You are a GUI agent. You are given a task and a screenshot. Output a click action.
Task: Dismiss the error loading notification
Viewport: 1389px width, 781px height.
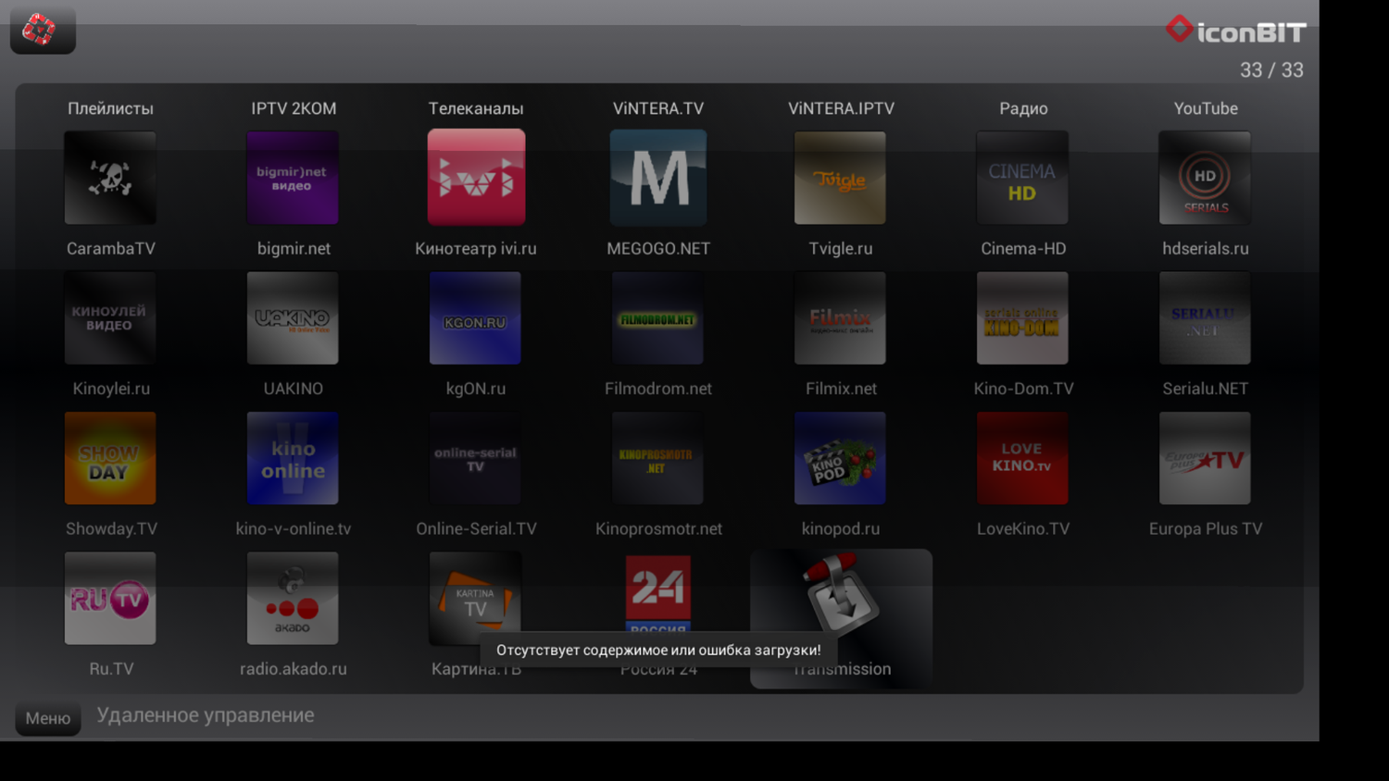(x=657, y=651)
